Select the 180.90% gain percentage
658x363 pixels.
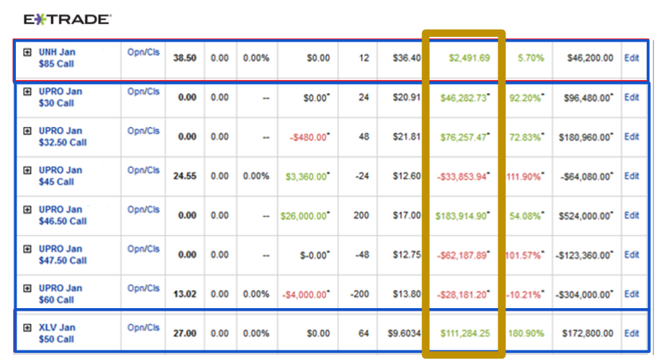pos(527,334)
